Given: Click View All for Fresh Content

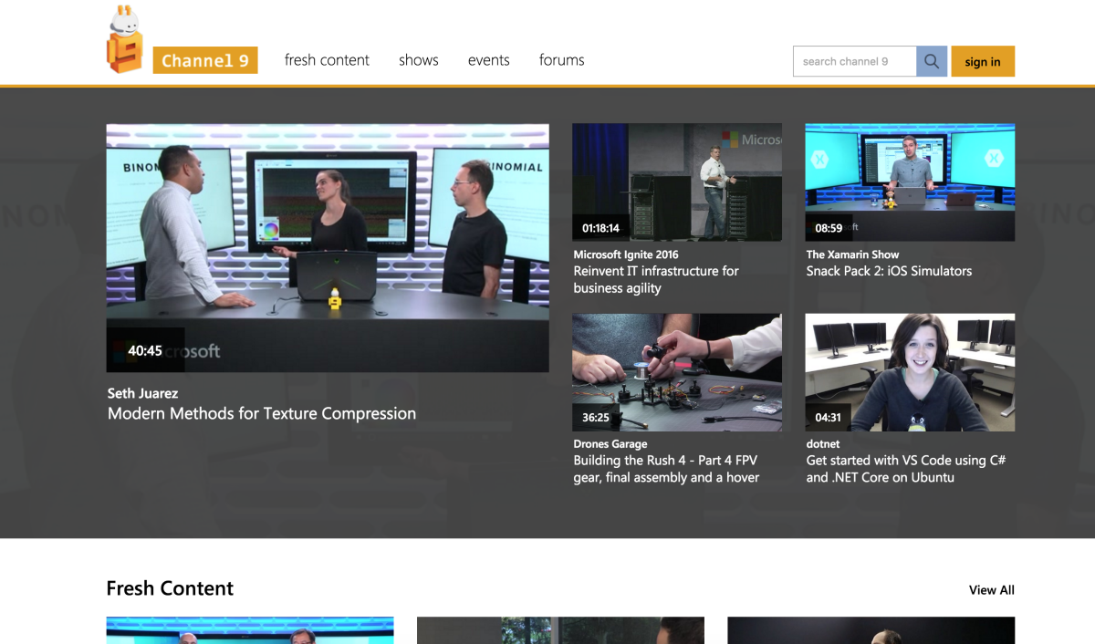Looking at the screenshot, I should coord(992,590).
